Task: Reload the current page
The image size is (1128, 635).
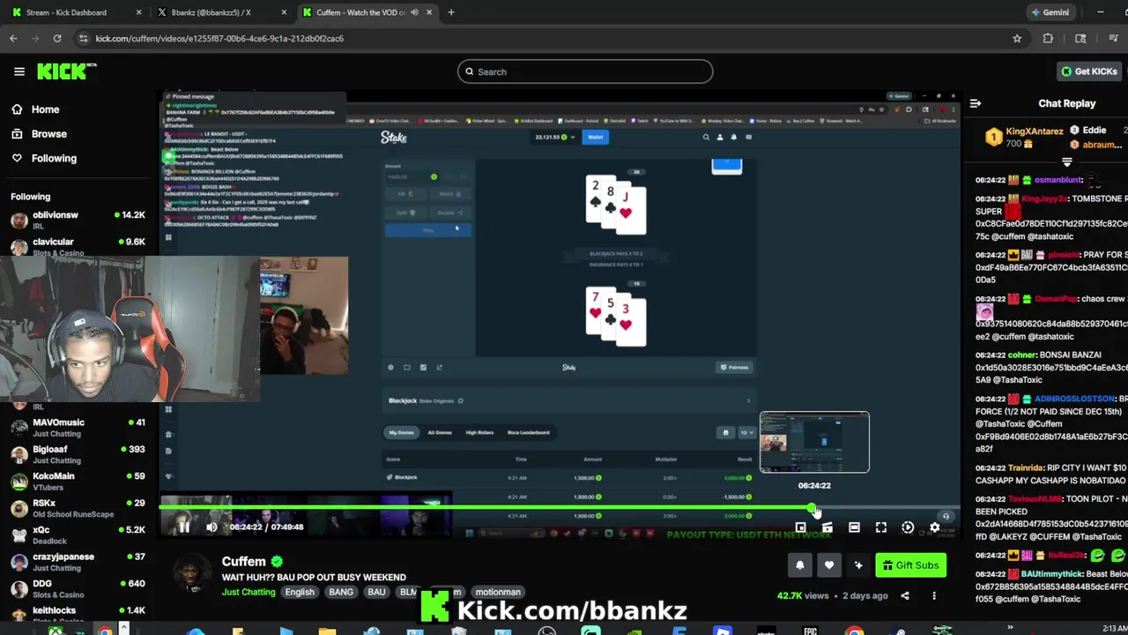Action: click(57, 38)
